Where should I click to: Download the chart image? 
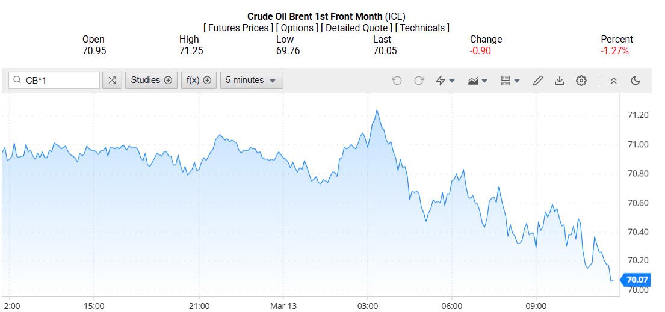point(559,81)
